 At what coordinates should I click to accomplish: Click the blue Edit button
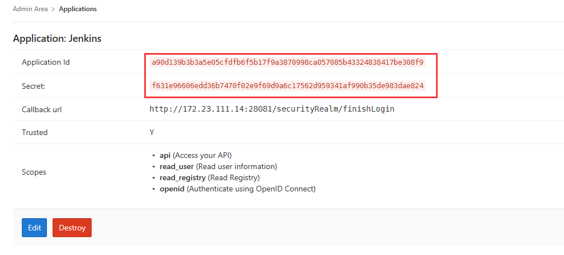[35, 228]
